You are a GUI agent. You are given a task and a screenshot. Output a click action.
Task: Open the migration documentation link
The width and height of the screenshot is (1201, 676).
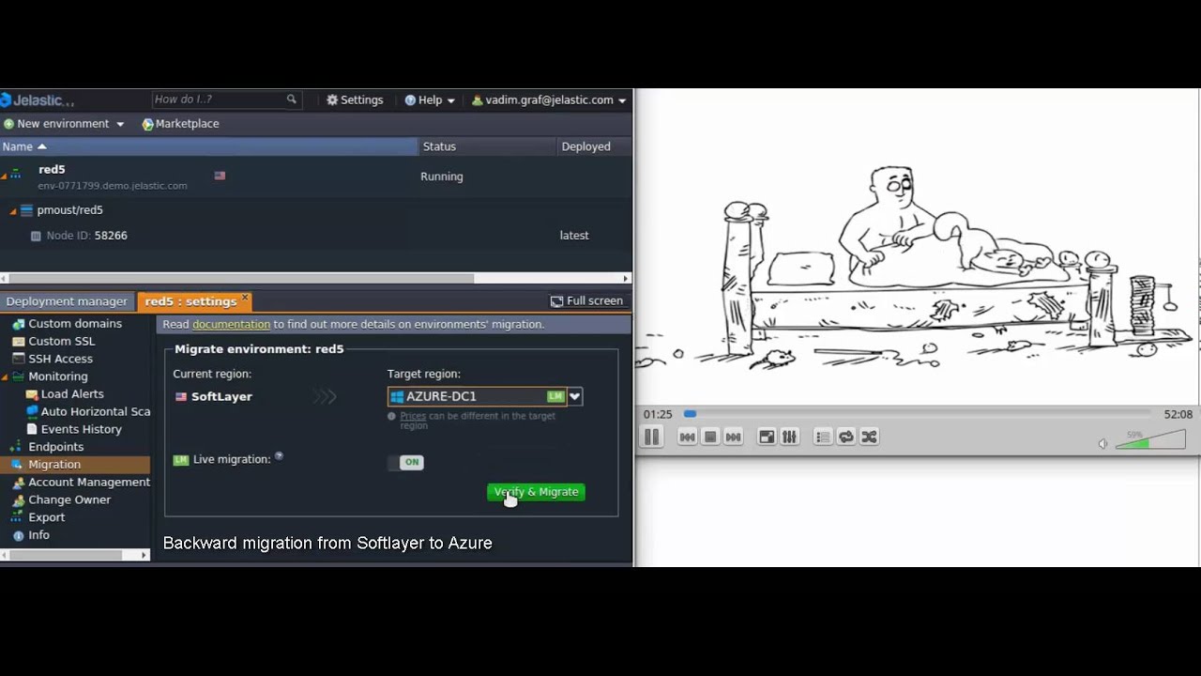click(231, 325)
